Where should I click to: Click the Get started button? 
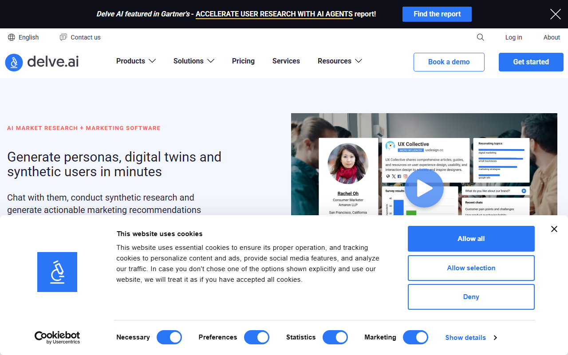(531, 62)
